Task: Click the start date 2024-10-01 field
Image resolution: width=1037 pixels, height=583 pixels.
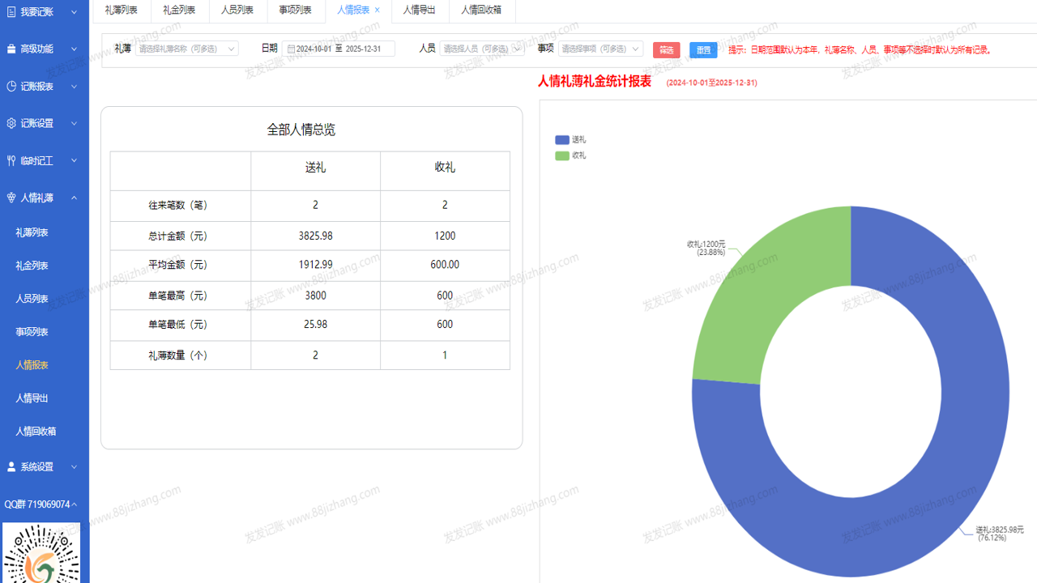Action: (x=314, y=49)
